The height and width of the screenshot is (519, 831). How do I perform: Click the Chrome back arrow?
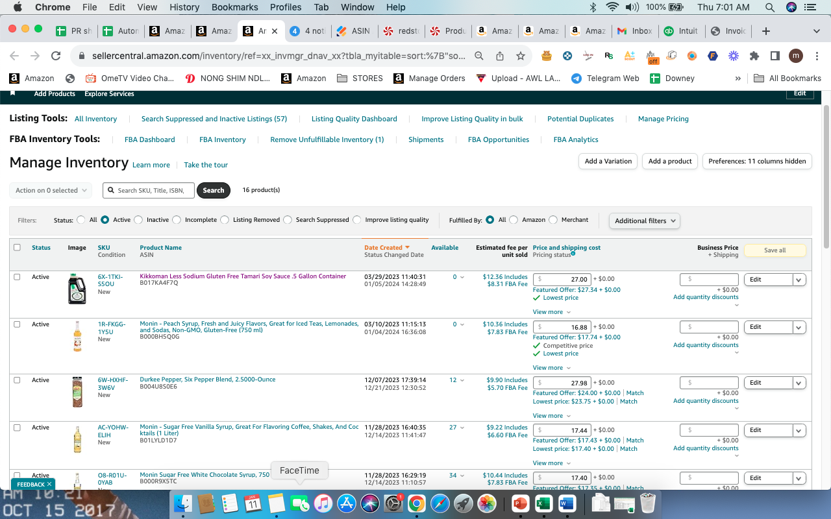[14, 56]
